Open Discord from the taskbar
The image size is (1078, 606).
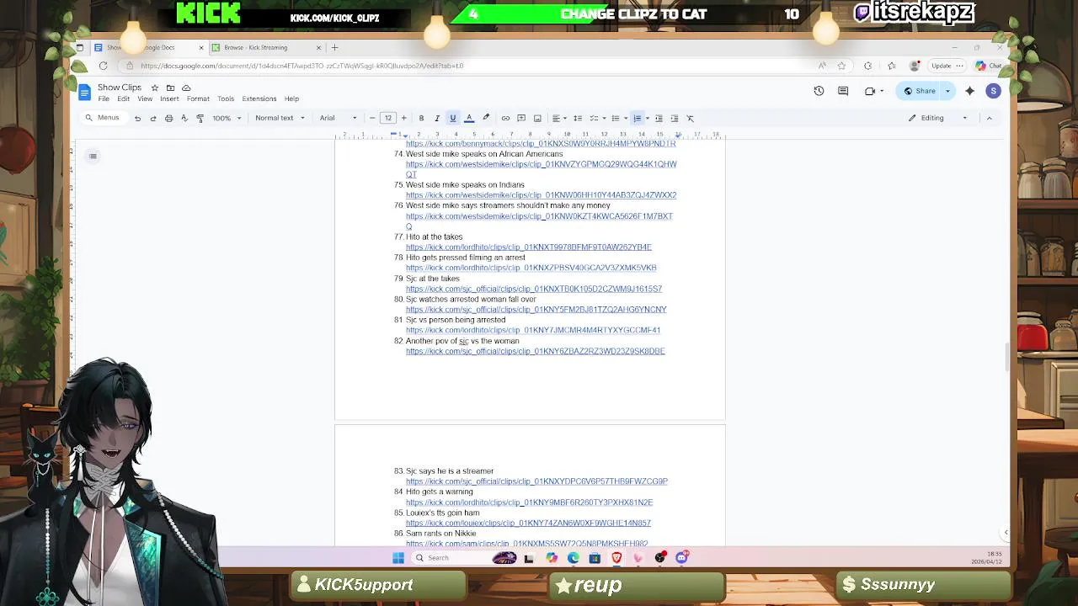[681, 557]
